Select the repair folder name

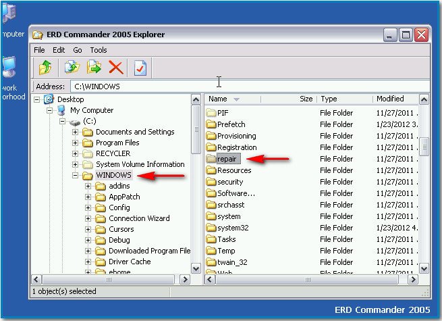point(227,159)
